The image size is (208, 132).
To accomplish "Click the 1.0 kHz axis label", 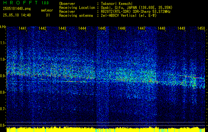I will [x=3, y=59].
